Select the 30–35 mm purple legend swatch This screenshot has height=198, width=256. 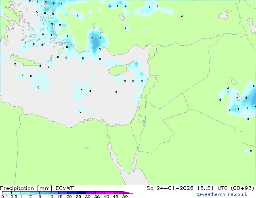coord(91,193)
